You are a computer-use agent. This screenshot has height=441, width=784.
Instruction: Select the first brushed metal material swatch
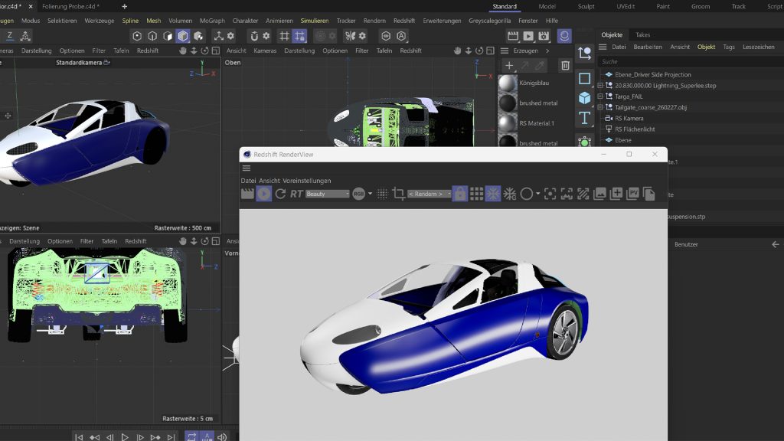click(x=508, y=103)
